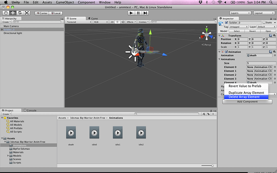Open object picker for Element 0
Image resolution: width=277 pixels, height=173 pixels.
click(275, 67)
